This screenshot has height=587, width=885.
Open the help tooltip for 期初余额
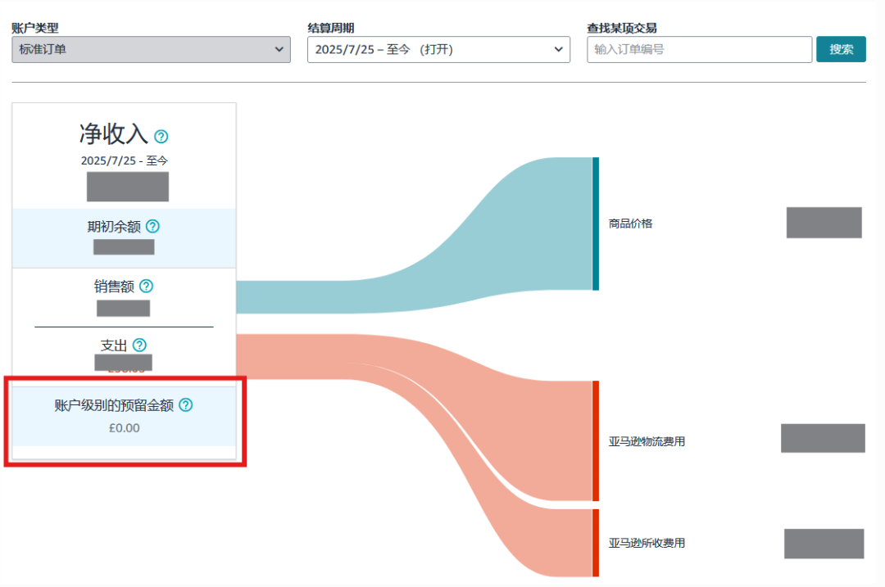click(152, 227)
